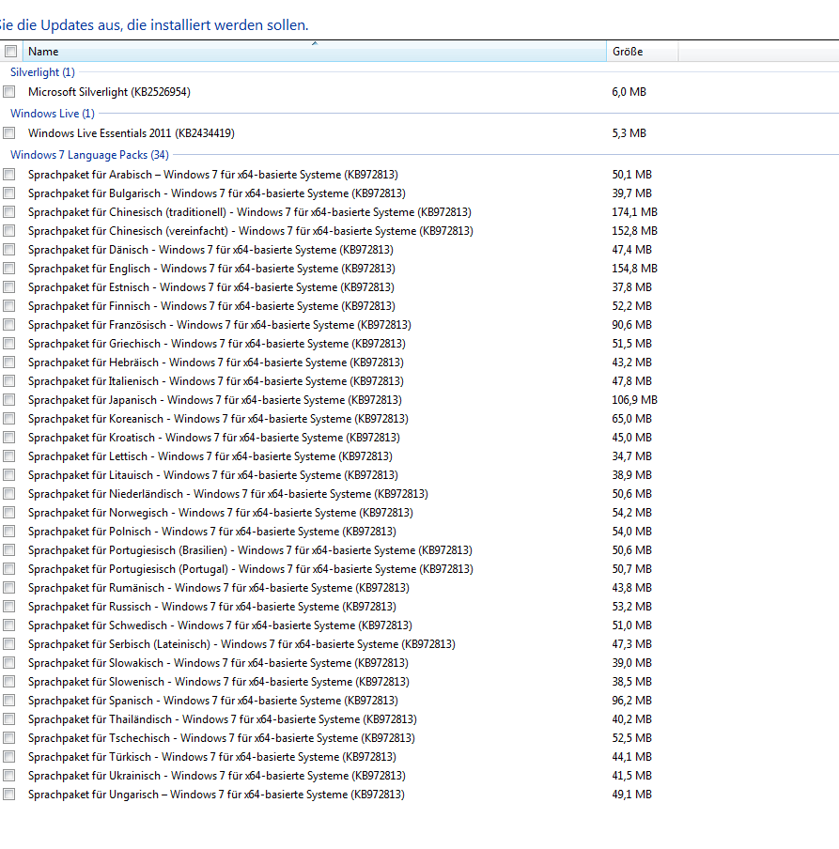839x849 pixels.
Task: Check the Spanisch language pack checkbox
Action: pyautogui.click(x=8, y=700)
